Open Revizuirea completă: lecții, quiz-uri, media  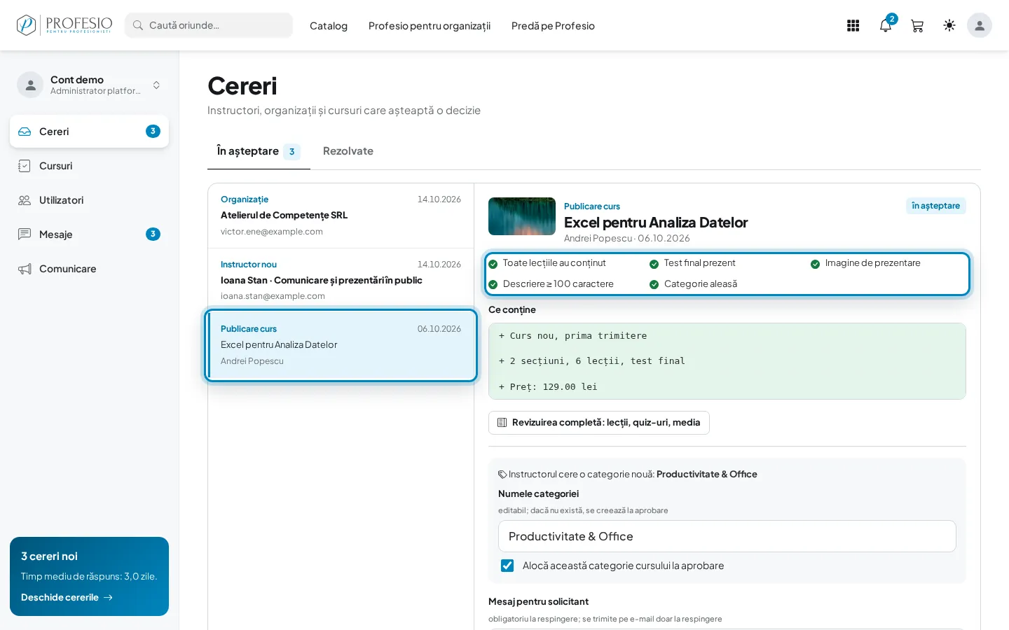pos(599,423)
